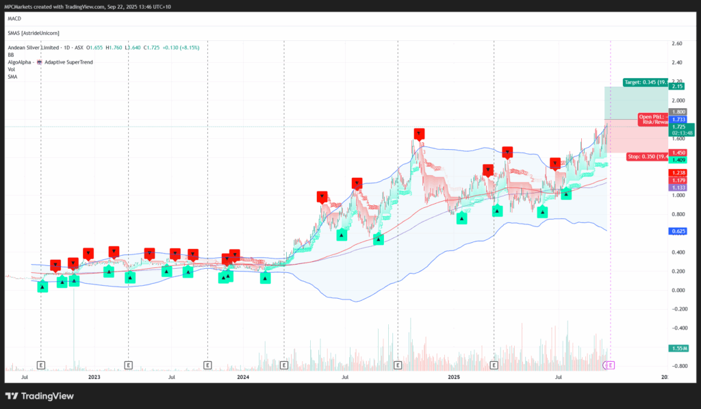Click the blue 0.625 price label
Screen dimensions: 701x409
[x=678, y=231]
